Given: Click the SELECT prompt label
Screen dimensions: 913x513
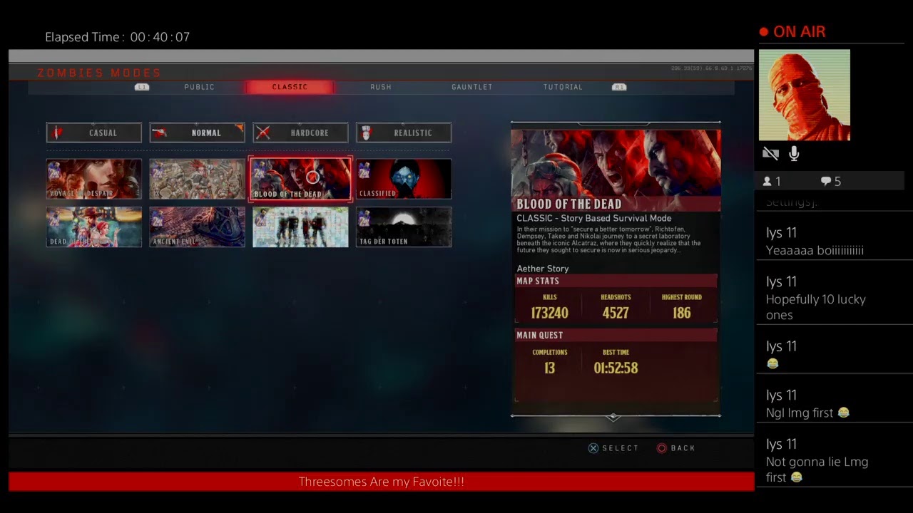Looking at the screenshot, I should pyautogui.click(x=621, y=448).
